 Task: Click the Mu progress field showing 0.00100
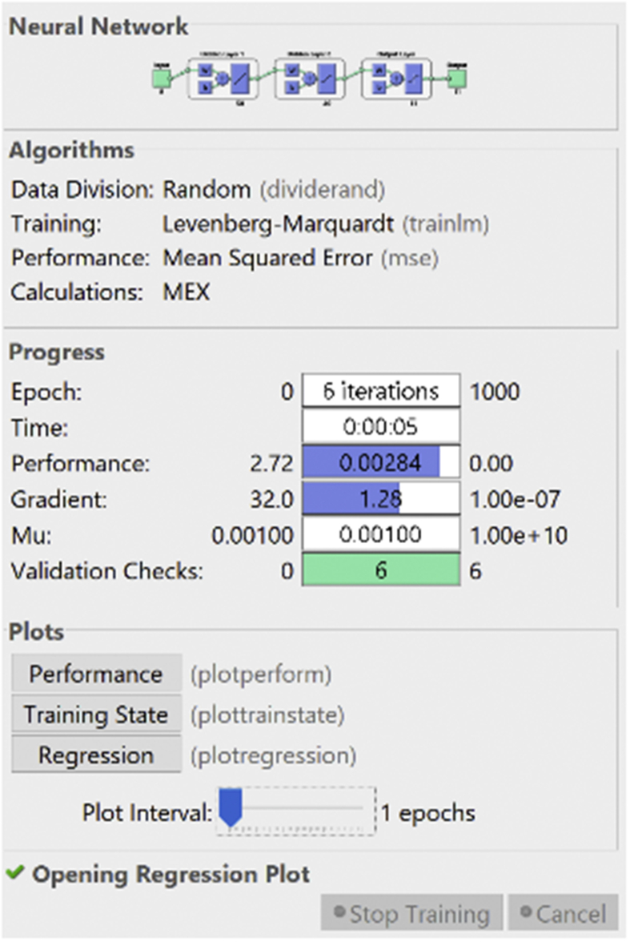coord(381,534)
